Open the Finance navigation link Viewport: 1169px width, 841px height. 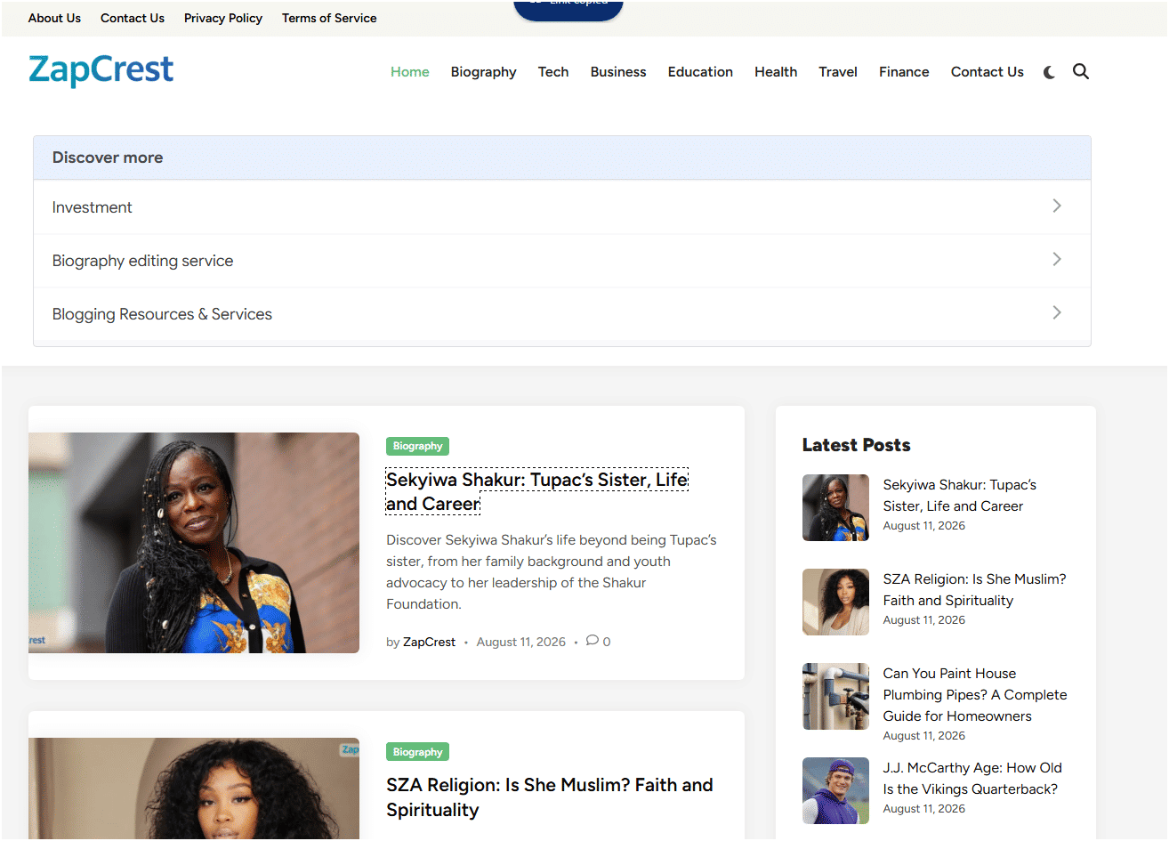[x=904, y=72]
